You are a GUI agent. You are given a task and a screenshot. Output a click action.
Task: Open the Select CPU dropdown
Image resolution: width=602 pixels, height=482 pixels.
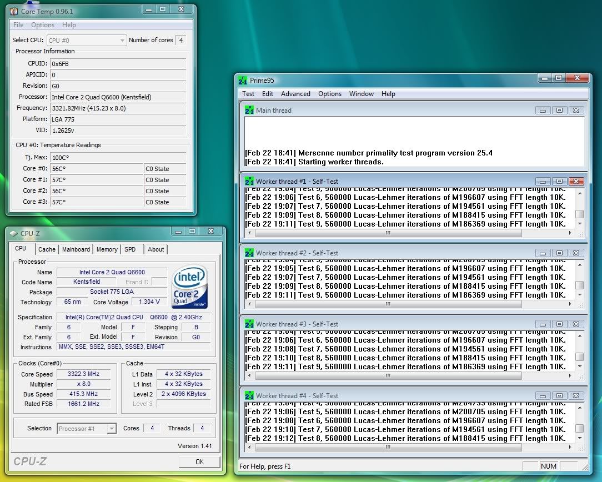122,41
